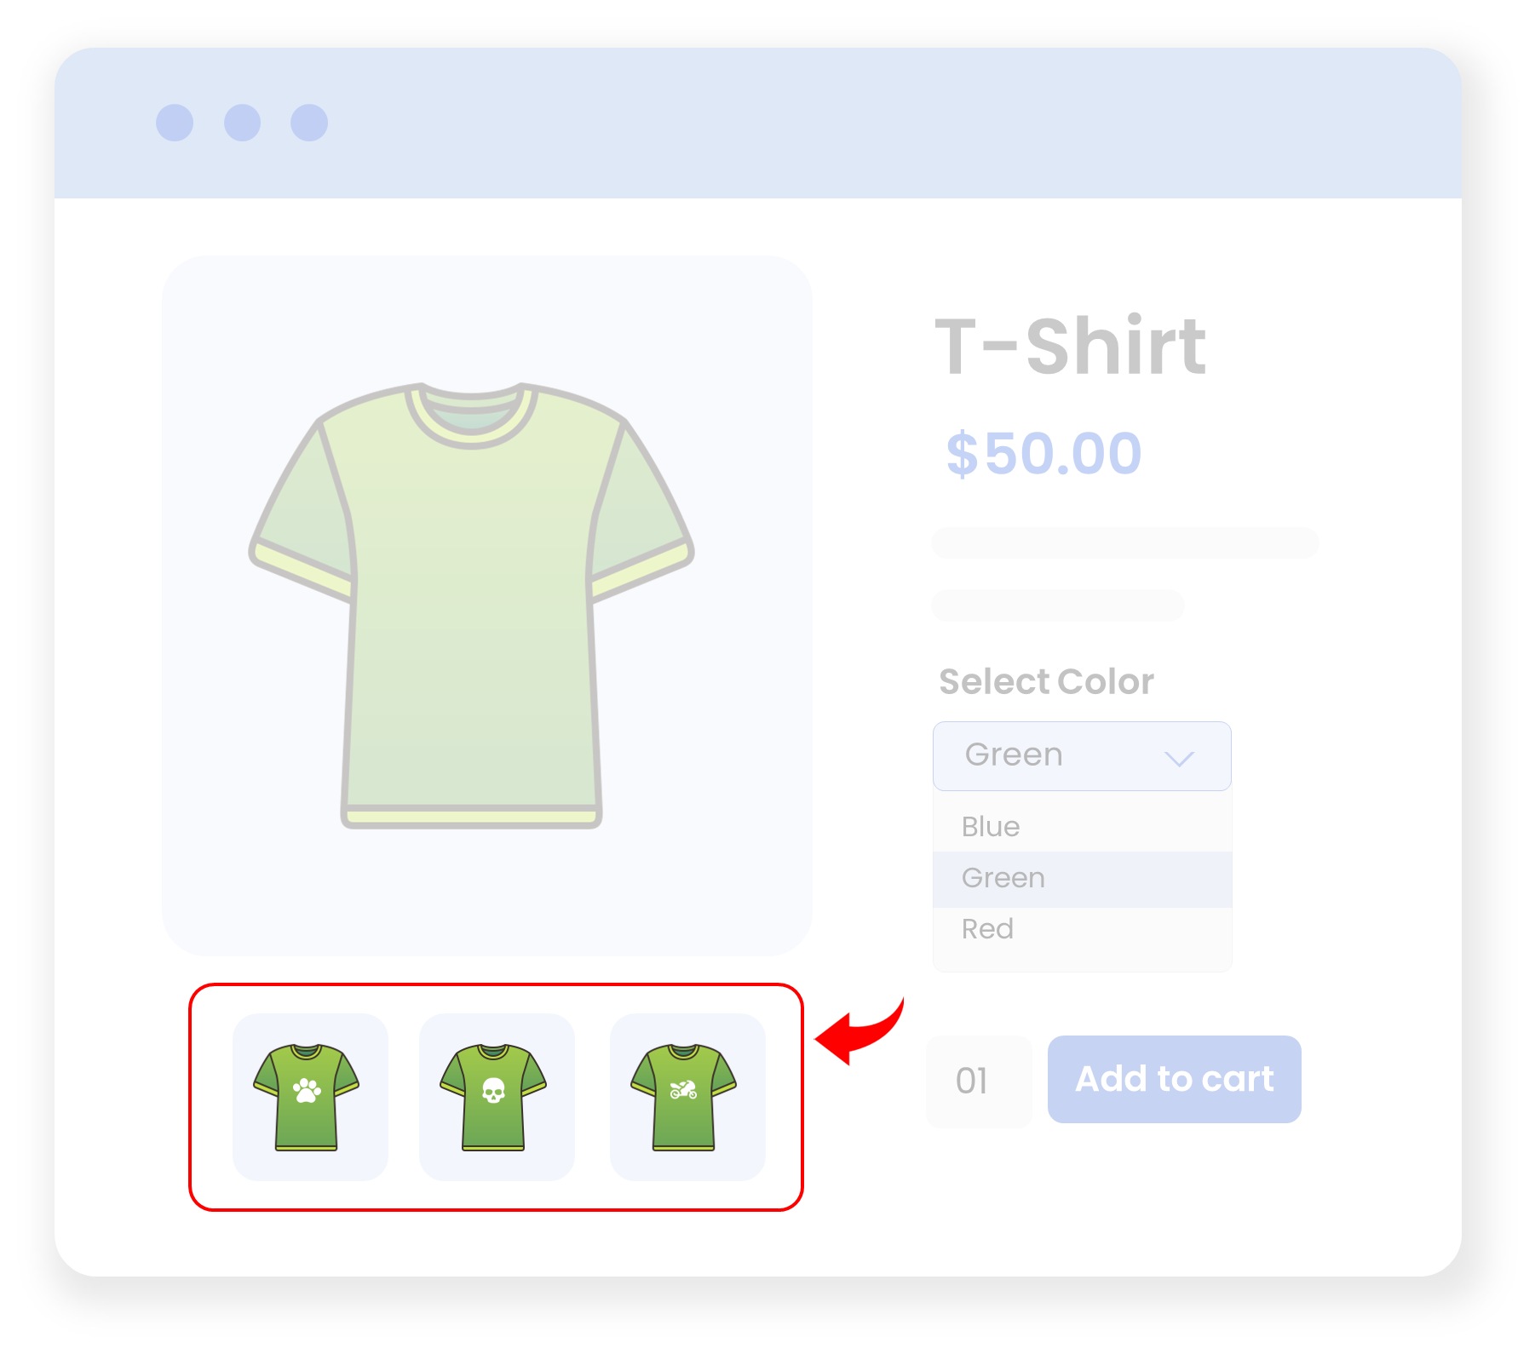Click the paw print icon on shirt
This screenshot has width=1535, height=1354.
(x=307, y=1090)
